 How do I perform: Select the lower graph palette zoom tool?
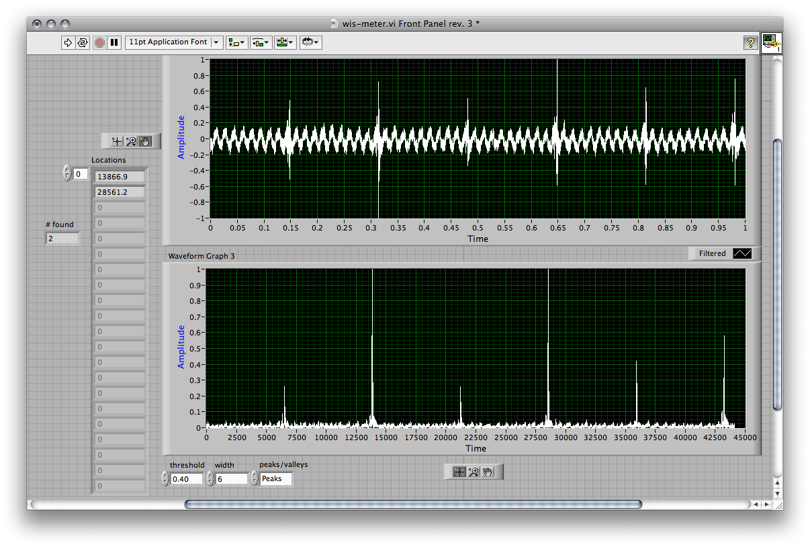tap(474, 472)
